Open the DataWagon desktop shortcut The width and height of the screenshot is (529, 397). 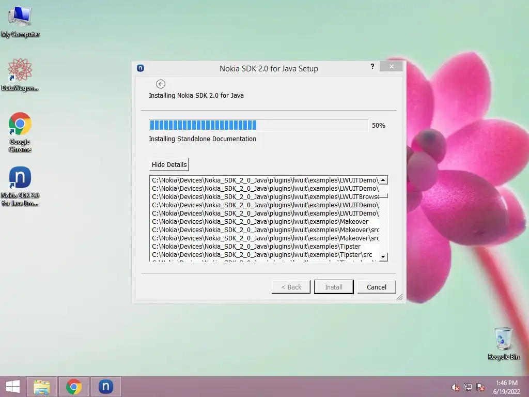(x=20, y=75)
